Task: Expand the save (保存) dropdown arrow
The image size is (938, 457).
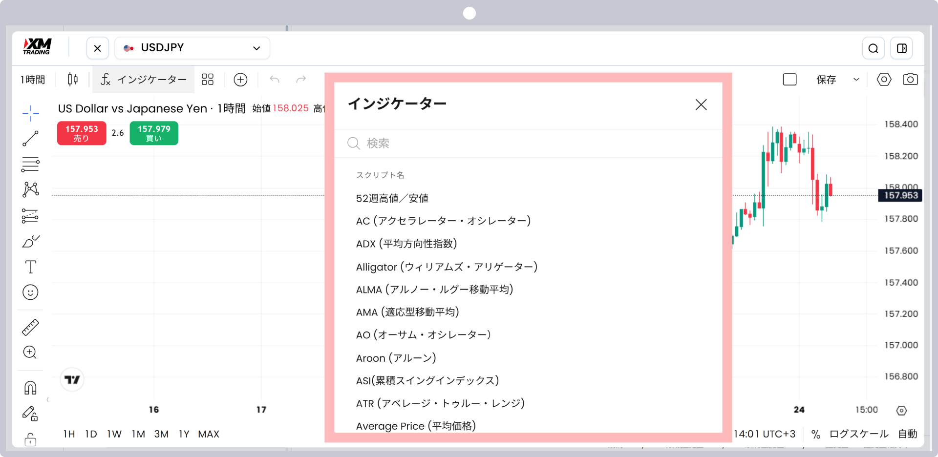Action: pos(856,80)
